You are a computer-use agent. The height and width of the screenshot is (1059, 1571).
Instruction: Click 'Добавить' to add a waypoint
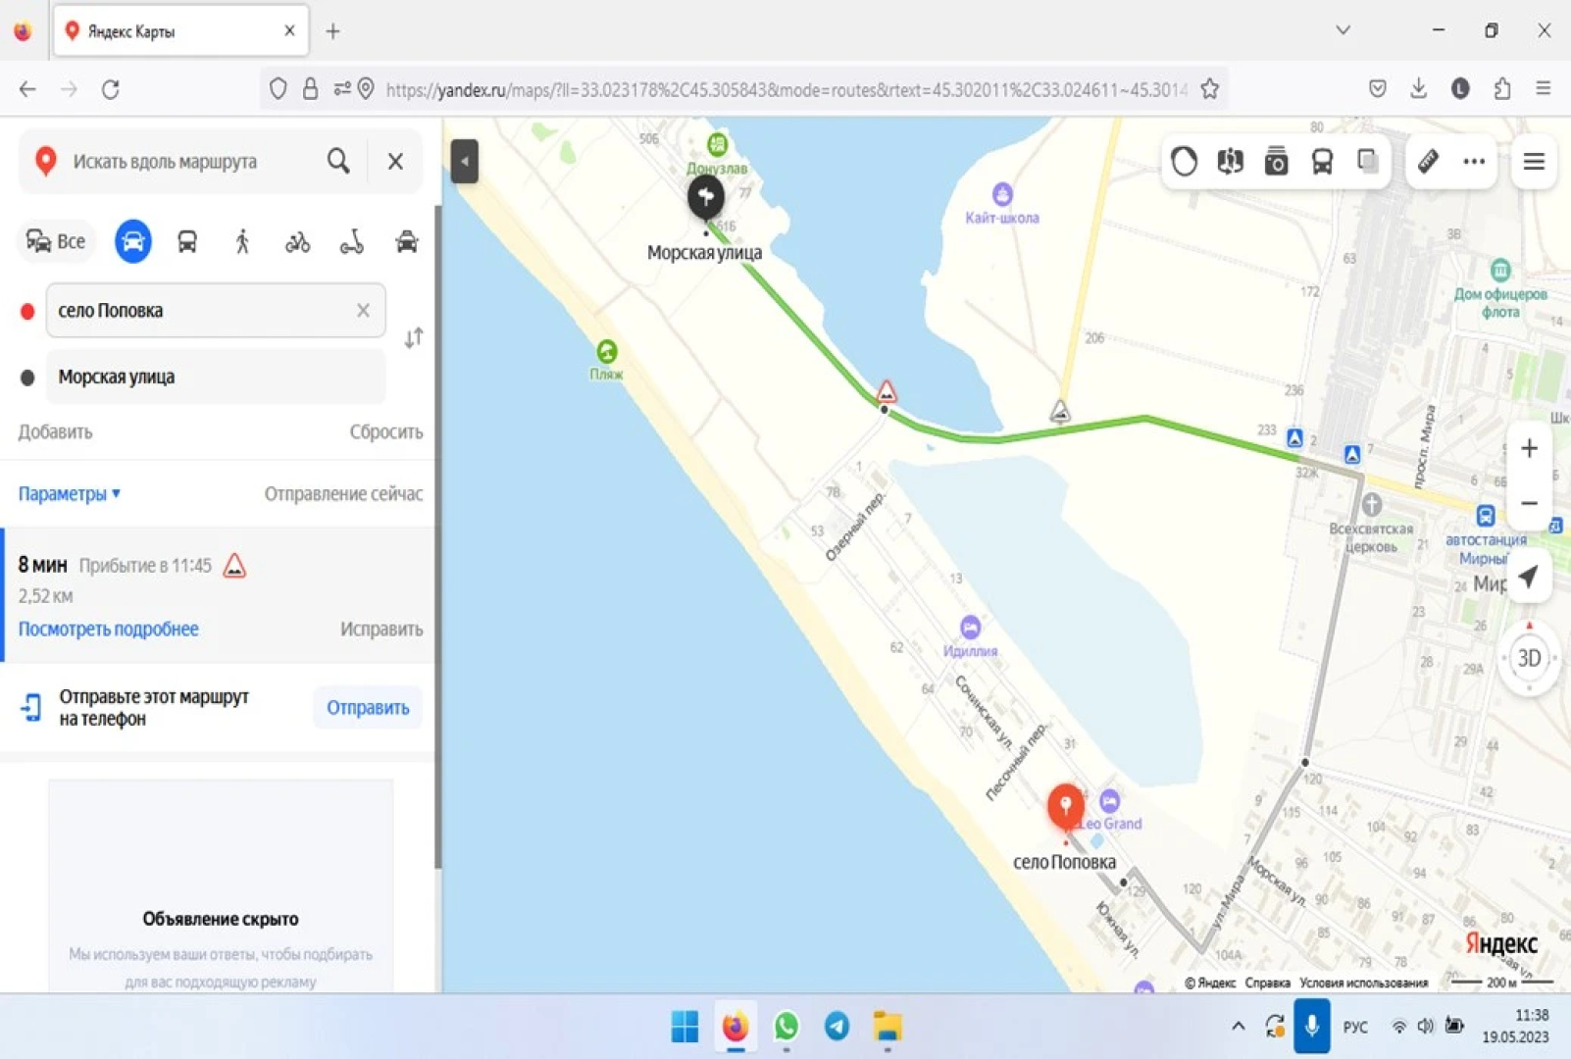click(55, 431)
